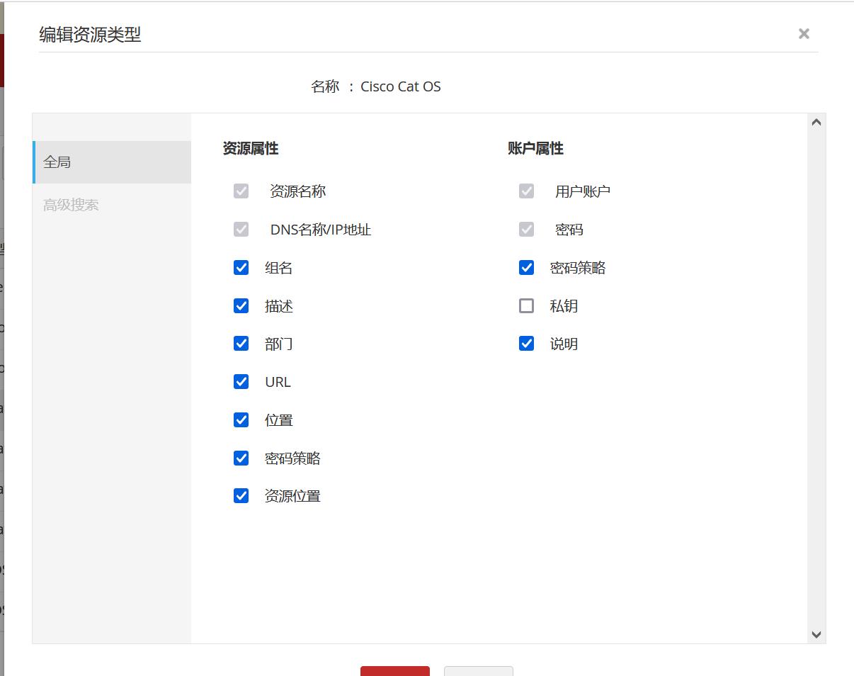Uncheck the 组名 checkbox
Viewport: 854px width, 676px height.
point(241,268)
